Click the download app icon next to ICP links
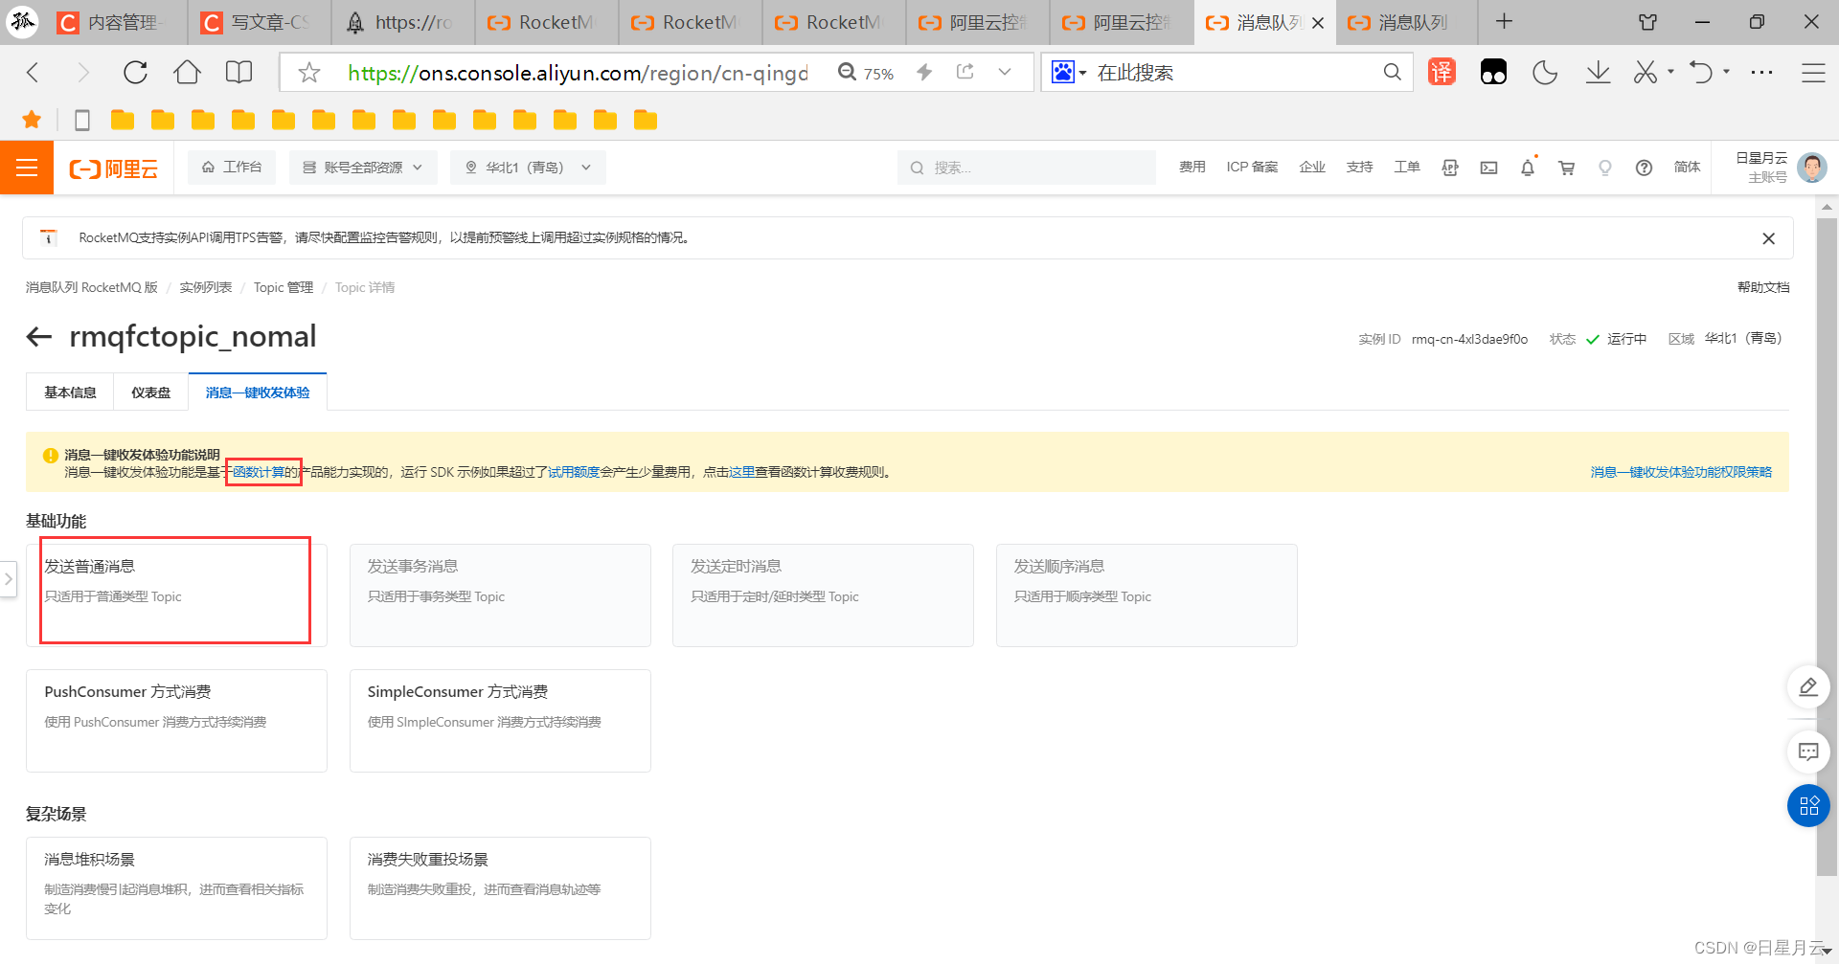This screenshot has width=1839, height=965. tap(1450, 168)
